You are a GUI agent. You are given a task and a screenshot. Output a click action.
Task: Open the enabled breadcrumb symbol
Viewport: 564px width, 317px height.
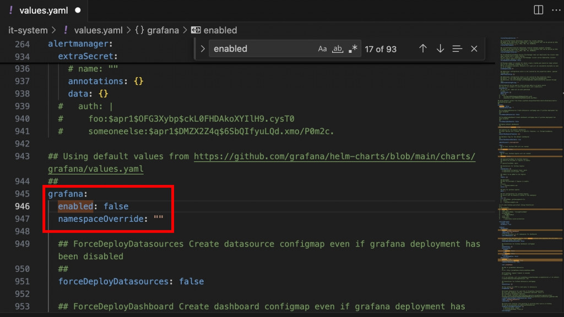pyautogui.click(x=220, y=30)
